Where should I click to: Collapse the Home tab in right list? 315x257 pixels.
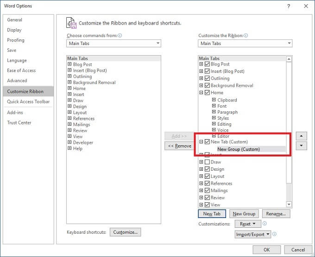tap(201, 93)
